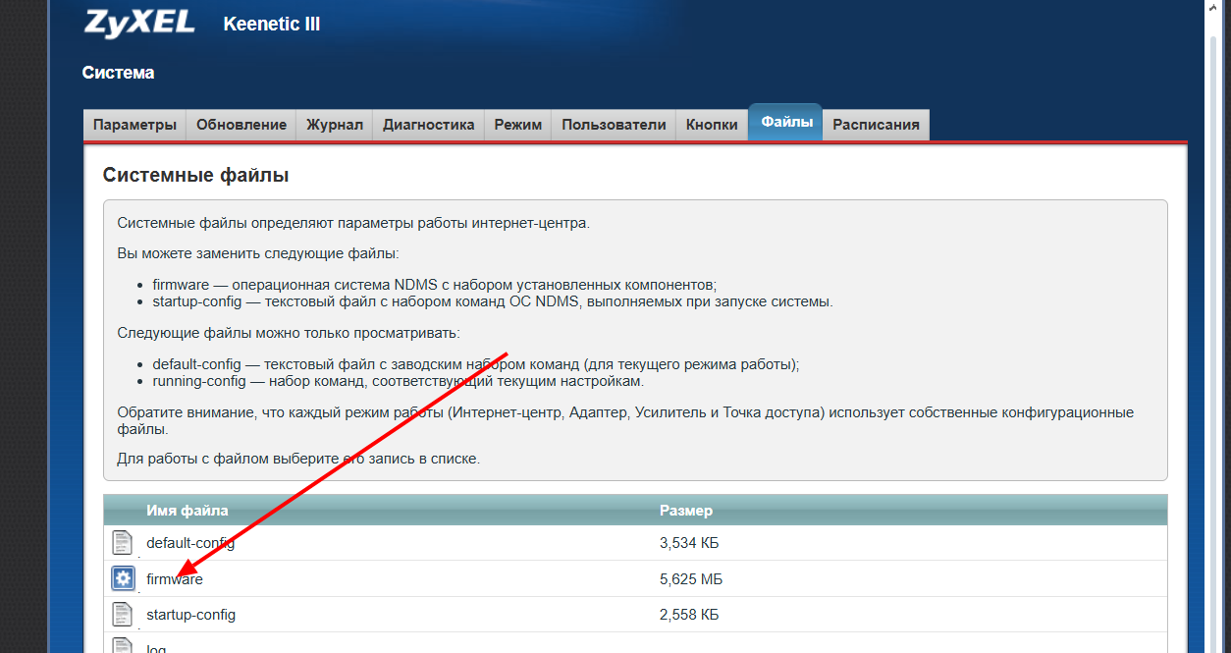The height and width of the screenshot is (653, 1231).
Task: Click the log file document icon
Action: coord(122,645)
